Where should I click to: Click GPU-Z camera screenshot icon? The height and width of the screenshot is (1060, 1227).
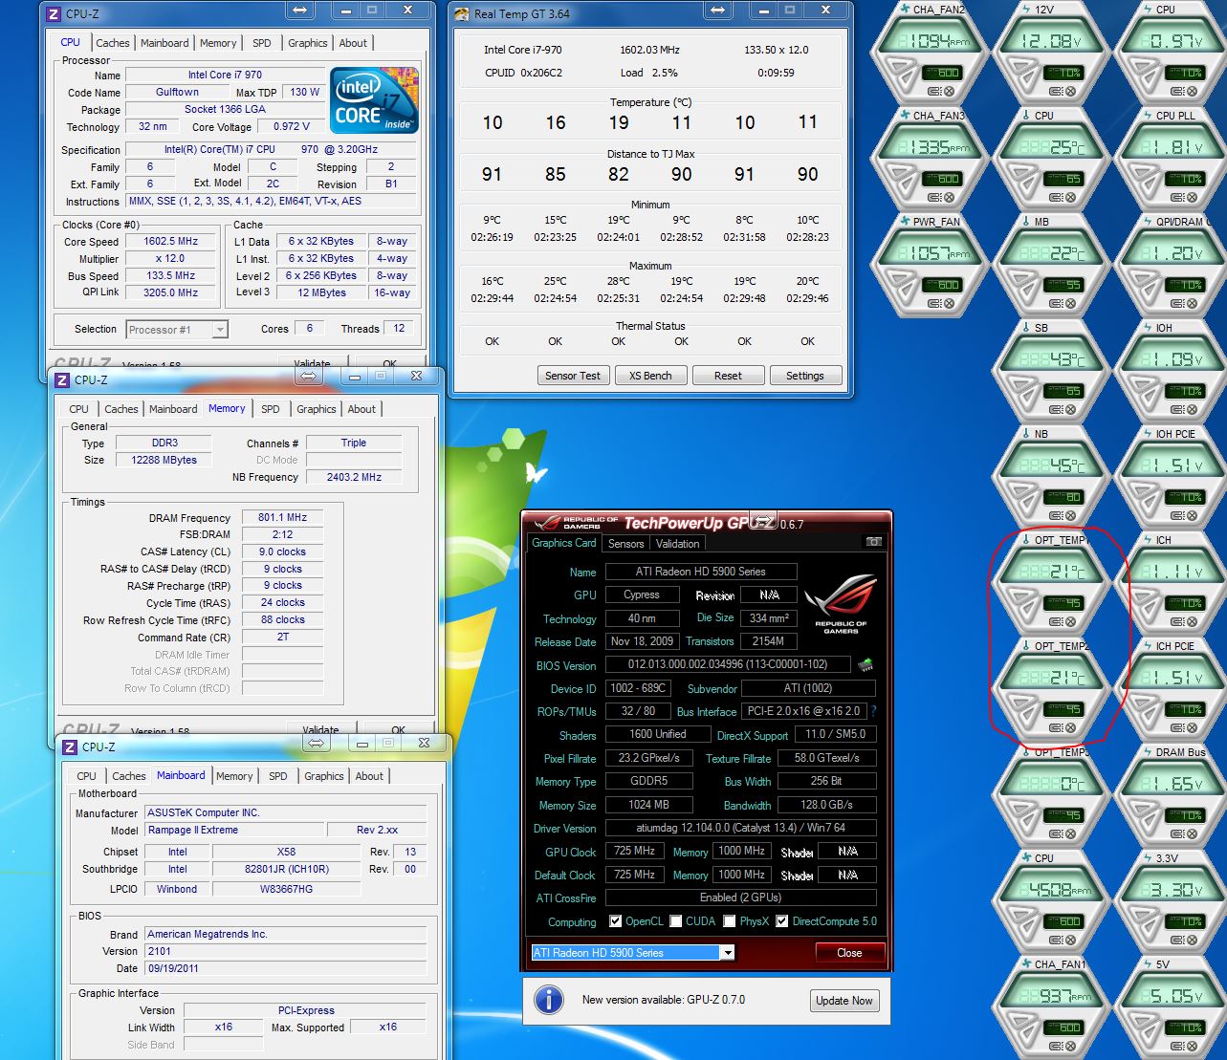(x=873, y=542)
